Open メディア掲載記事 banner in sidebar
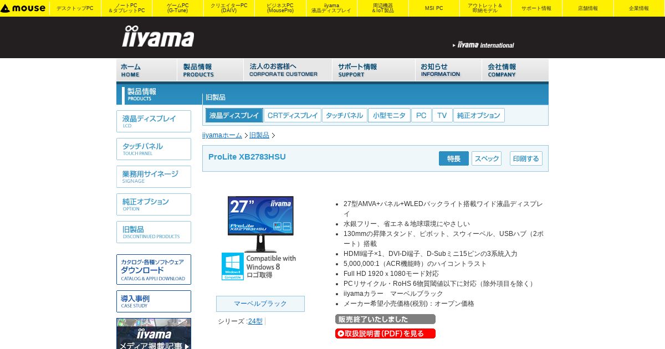This screenshot has height=349, width=665. [x=154, y=333]
